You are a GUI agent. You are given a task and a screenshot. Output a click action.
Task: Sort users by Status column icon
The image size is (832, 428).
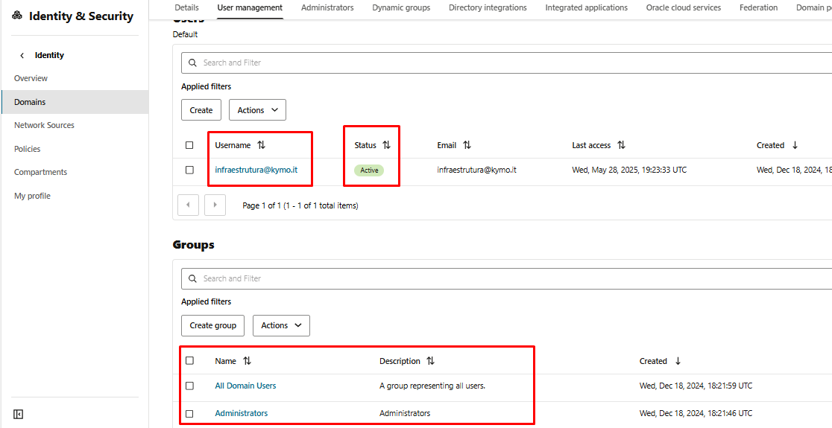[x=386, y=145]
